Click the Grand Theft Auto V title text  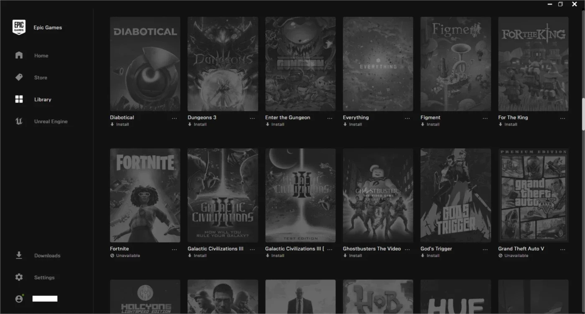[521, 249]
